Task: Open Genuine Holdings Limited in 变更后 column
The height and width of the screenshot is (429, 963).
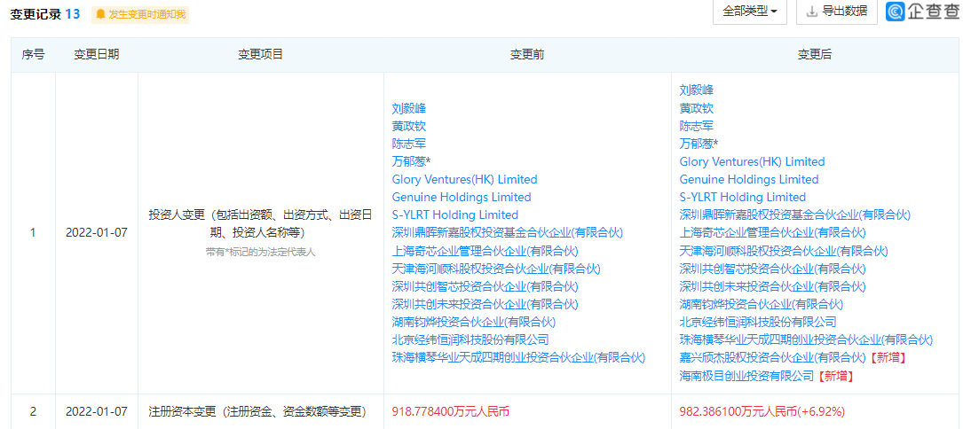Action: pos(749,179)
